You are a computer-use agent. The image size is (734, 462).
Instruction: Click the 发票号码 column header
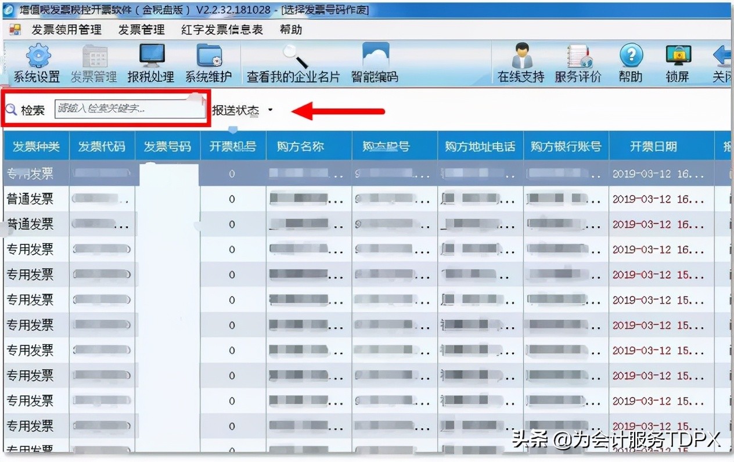pyautogui.click(x=167, y=146)
